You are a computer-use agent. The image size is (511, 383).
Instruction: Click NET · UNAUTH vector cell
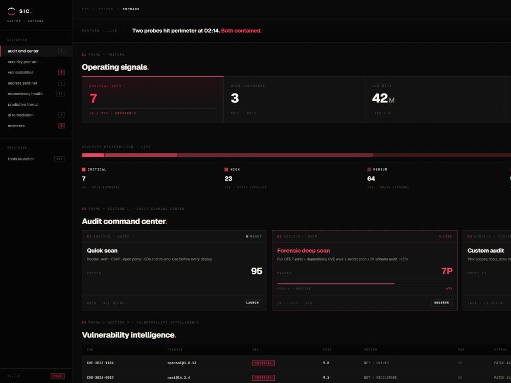[376, 363]
